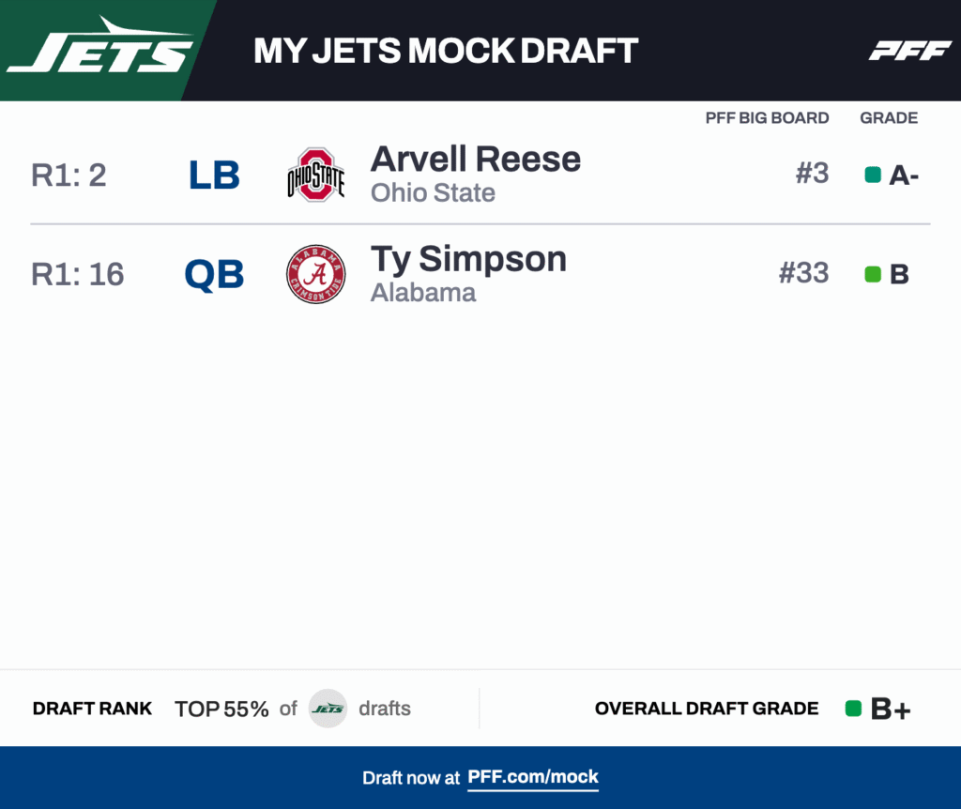Viewport: 961px width, 809px height.
Task: Click the green B grade dot
Action: coord(873,274)
